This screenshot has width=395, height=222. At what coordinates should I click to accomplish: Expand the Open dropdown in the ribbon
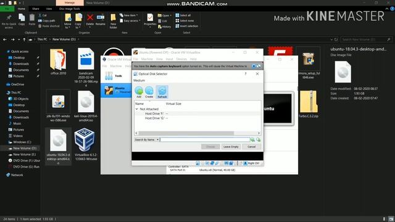[170, 15]
